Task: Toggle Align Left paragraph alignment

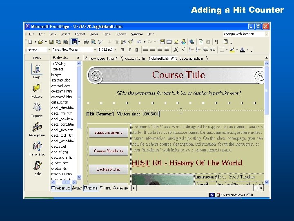Action: pyautogui.click(x=145, y=50)
